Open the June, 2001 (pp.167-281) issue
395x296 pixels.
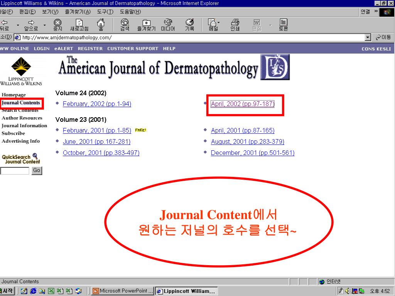point(97,142)
